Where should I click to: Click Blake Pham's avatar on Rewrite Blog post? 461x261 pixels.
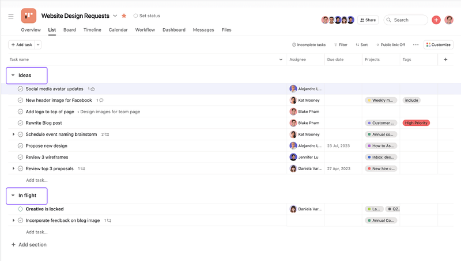[293, 123]
